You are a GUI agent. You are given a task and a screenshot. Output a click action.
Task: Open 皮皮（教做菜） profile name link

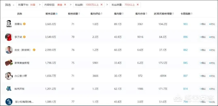(23, 50)
